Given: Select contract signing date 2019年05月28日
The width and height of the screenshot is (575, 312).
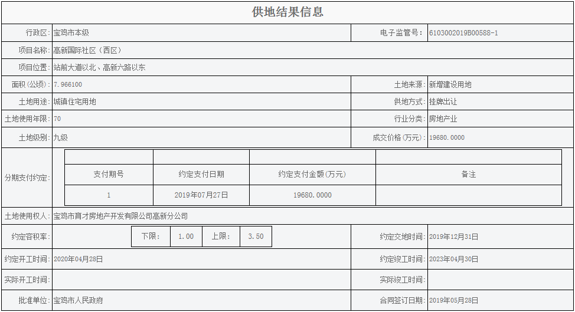Looking at the screenshot, I should (453, 300).
